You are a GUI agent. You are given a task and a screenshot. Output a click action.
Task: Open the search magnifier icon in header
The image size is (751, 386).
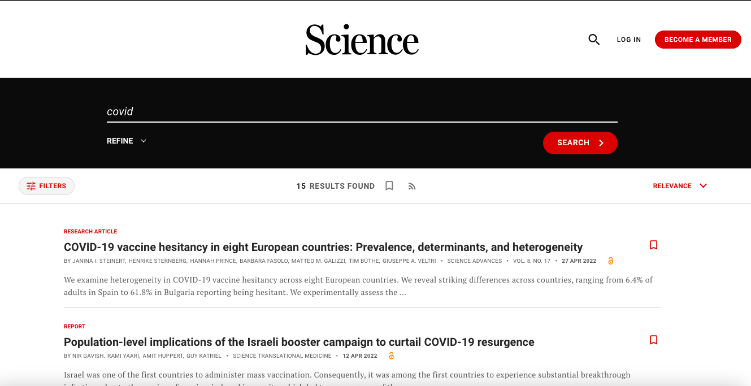594,40
